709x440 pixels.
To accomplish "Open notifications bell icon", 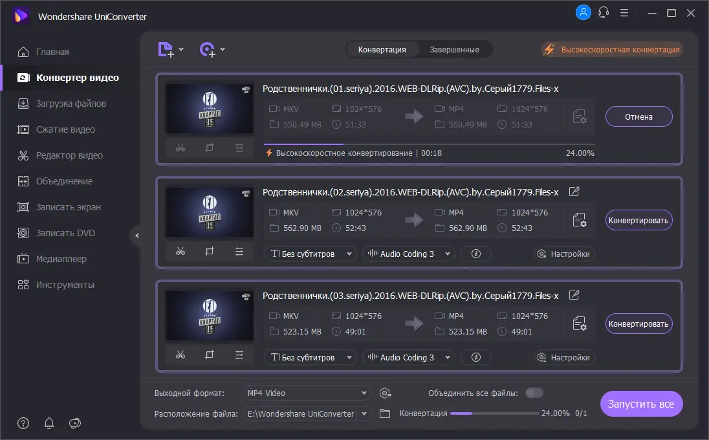I will point(49,423).
